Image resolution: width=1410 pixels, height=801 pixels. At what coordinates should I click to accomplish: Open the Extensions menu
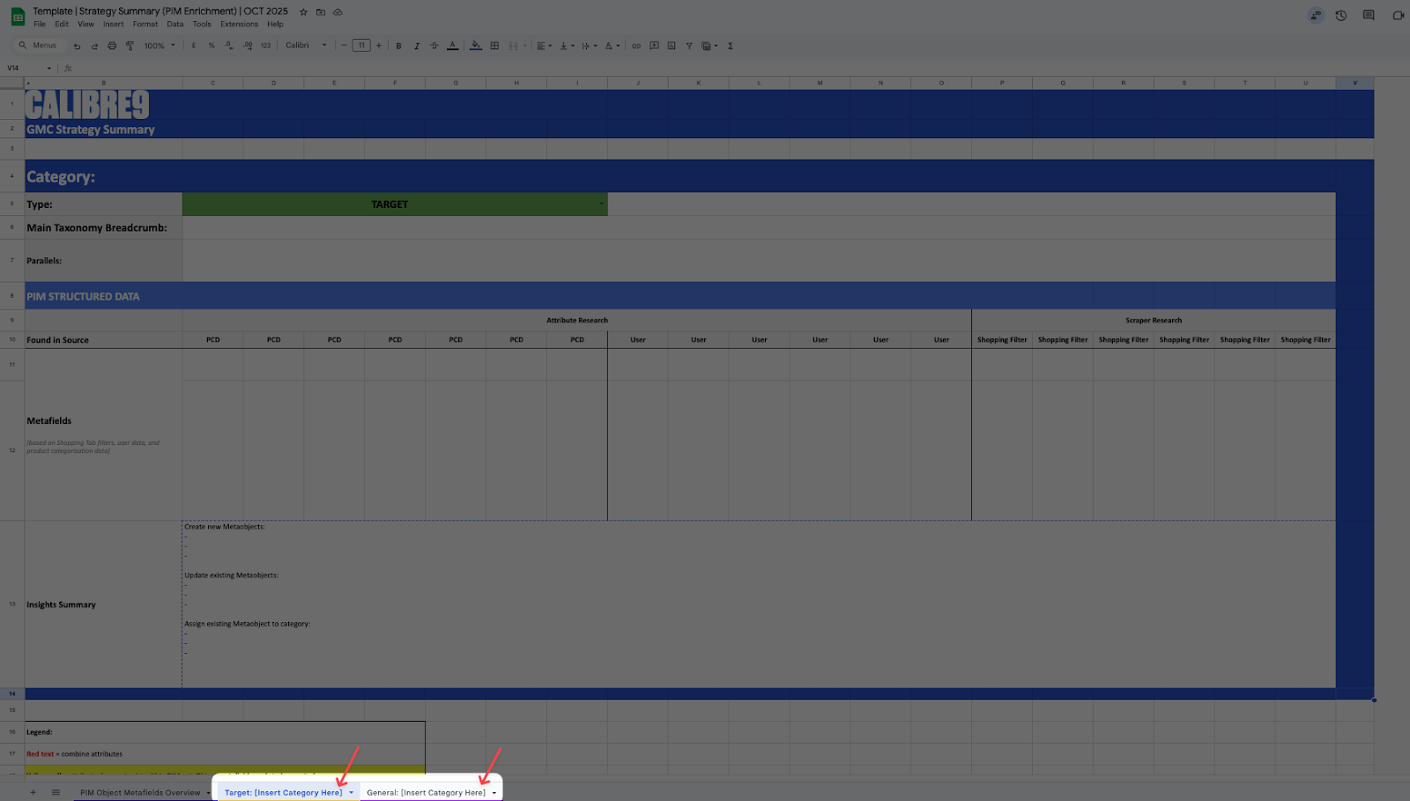click(239, 25)
